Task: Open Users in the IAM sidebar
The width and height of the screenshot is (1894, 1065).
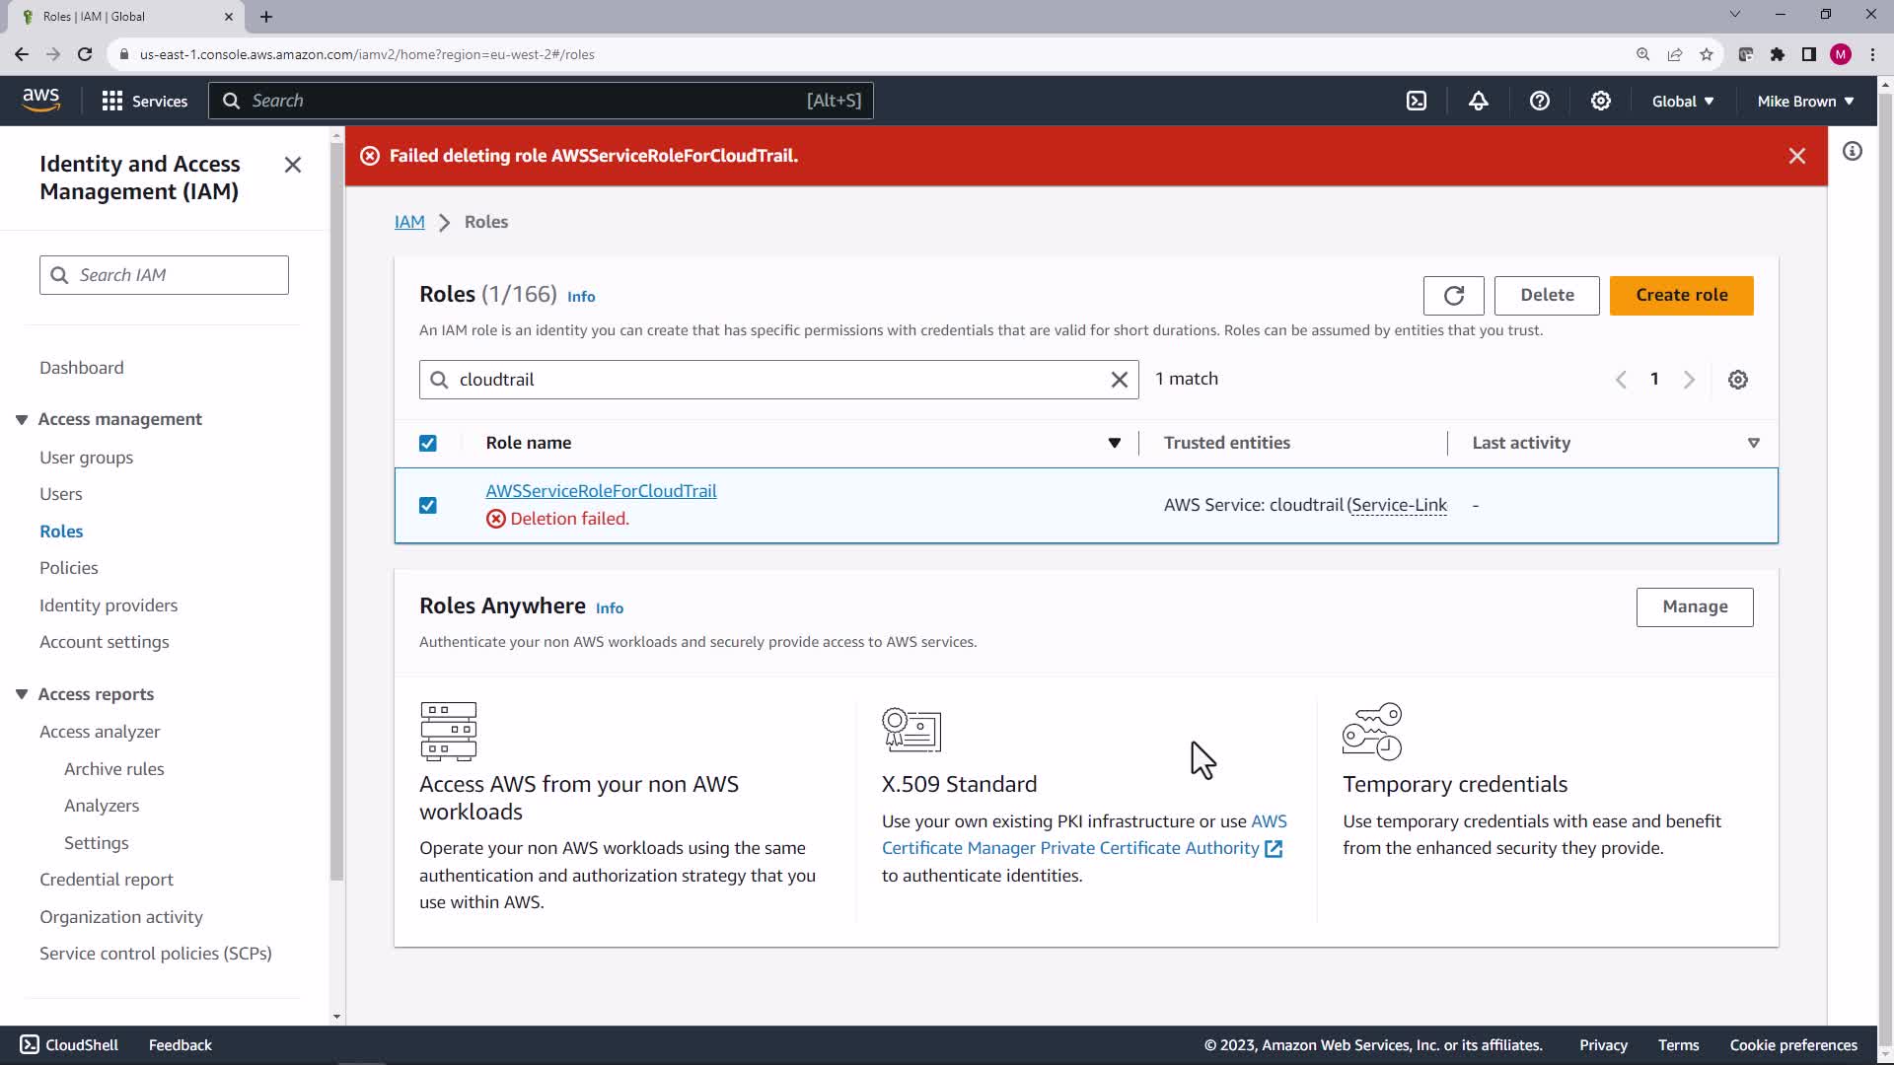Action: [60, 494]
